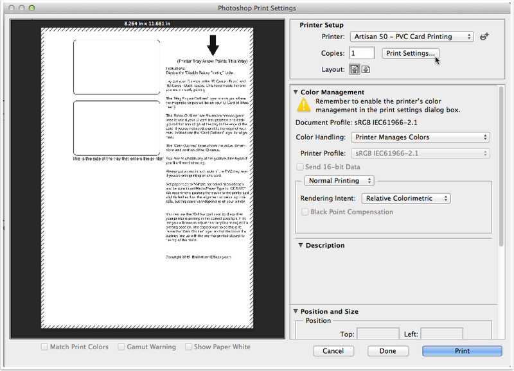Open Normal Printing dropdown

(339, 181)
